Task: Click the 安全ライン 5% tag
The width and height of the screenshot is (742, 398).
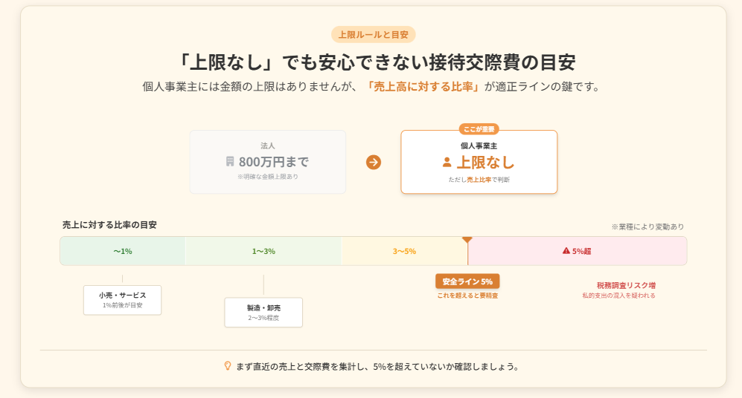Action: (x=467, y=281)
